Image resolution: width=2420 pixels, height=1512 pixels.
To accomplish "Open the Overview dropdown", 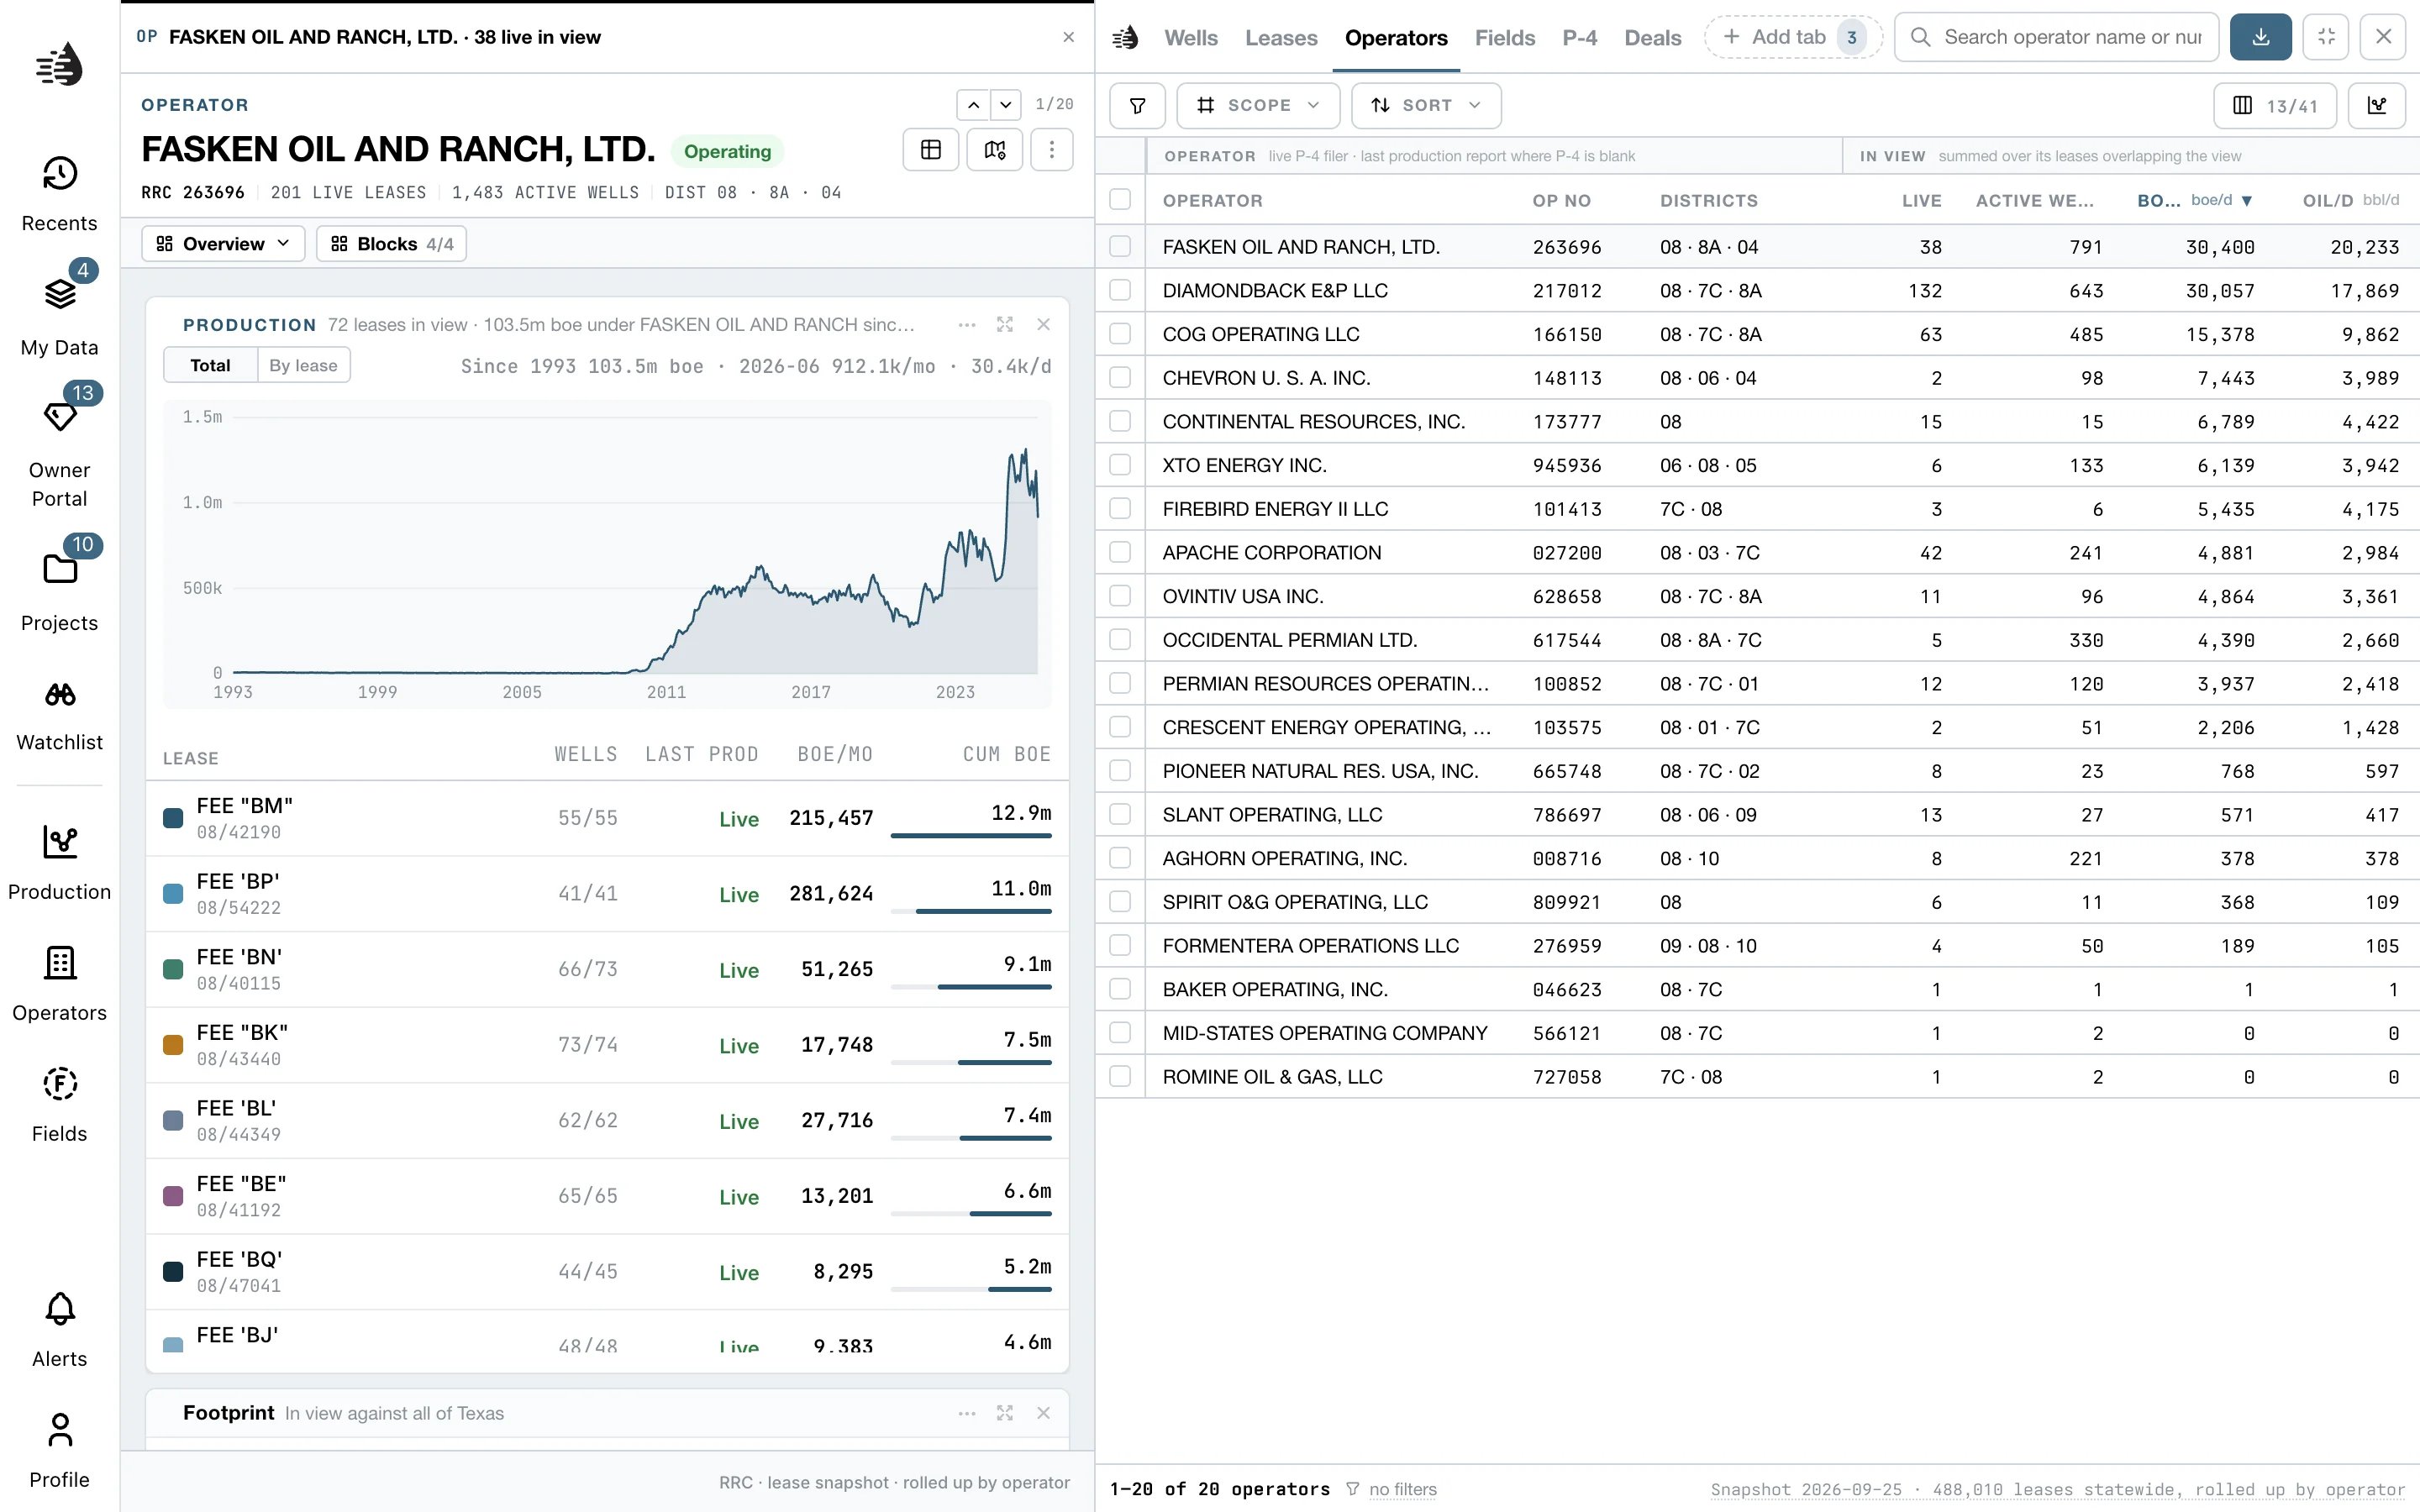I will tap(223, 244).
